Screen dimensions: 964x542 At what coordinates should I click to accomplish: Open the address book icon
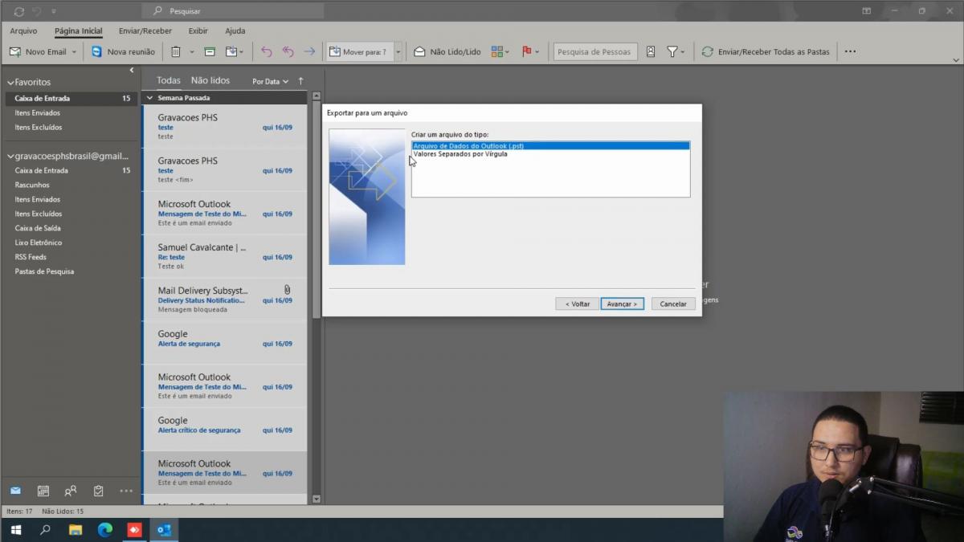651,51
